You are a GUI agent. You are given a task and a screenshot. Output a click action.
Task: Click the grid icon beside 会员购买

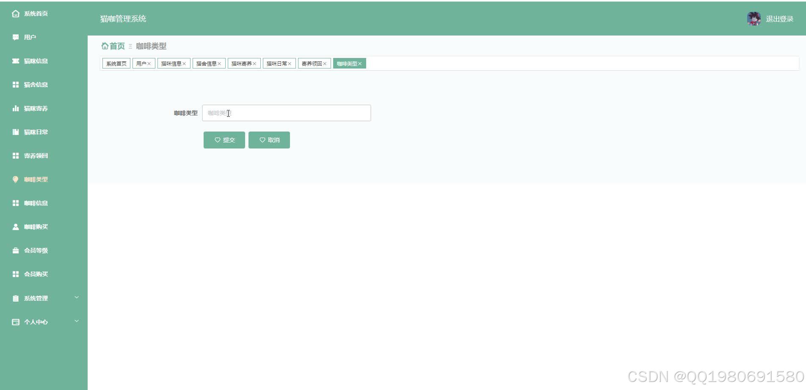[x=16, y=274]
